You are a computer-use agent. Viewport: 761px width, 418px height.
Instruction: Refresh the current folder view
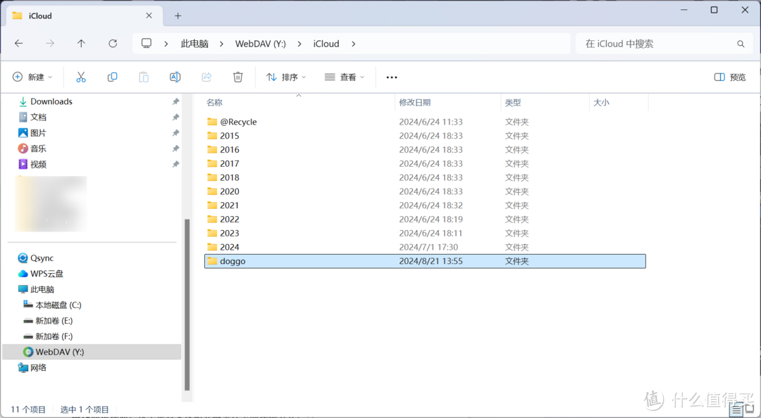[x=113, y=44]
